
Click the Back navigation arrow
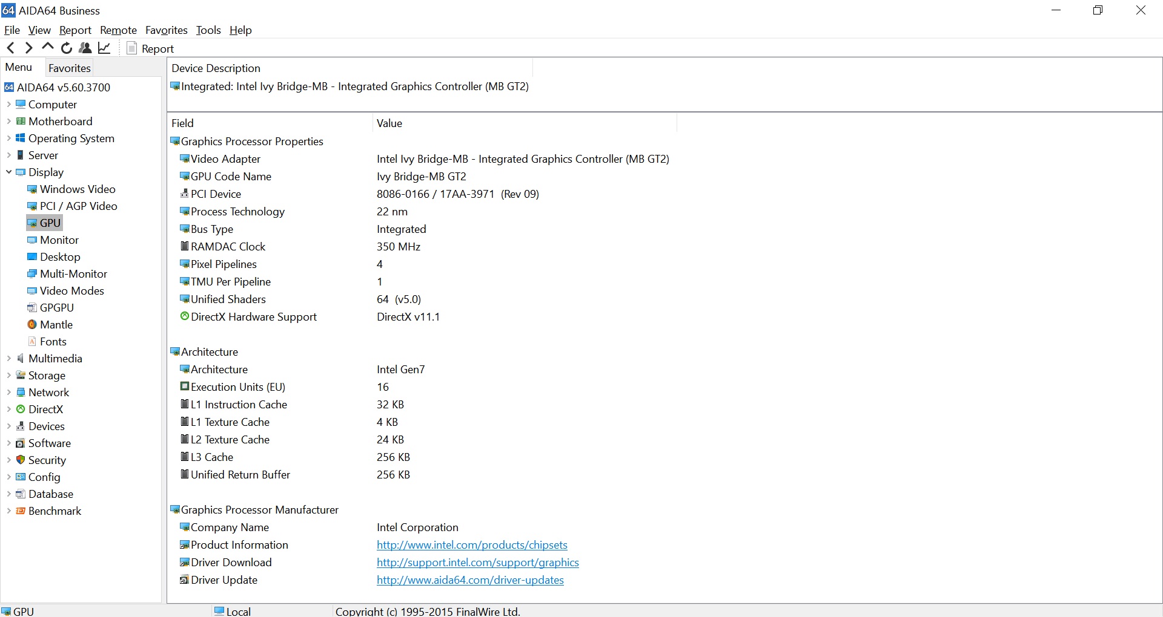(x=10, y=48)
